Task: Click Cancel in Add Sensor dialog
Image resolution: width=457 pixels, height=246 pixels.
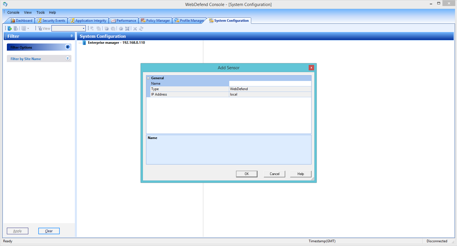Action: pos(275,174)
